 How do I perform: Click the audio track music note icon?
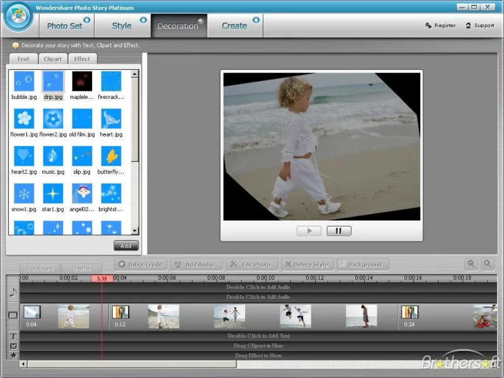click(x=13, y=292)
